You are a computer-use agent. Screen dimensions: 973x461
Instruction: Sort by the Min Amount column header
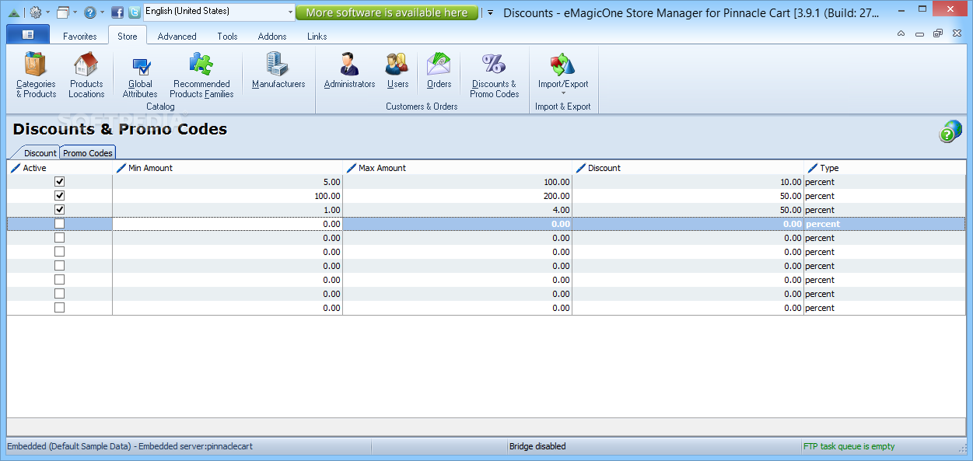click(x=227, y=168)
